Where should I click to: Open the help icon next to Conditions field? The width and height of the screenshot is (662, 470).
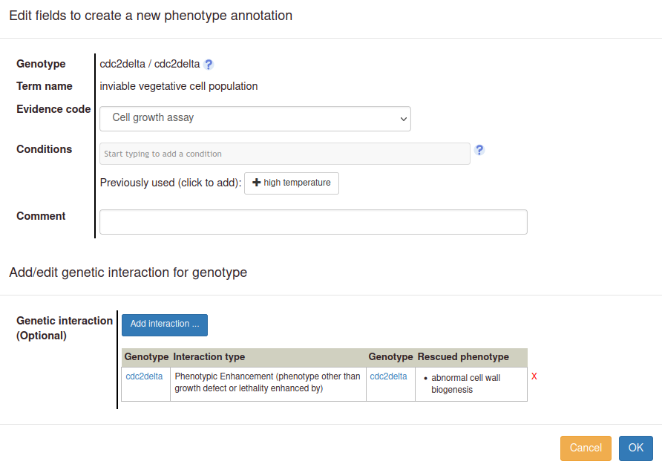coord(479,150)
